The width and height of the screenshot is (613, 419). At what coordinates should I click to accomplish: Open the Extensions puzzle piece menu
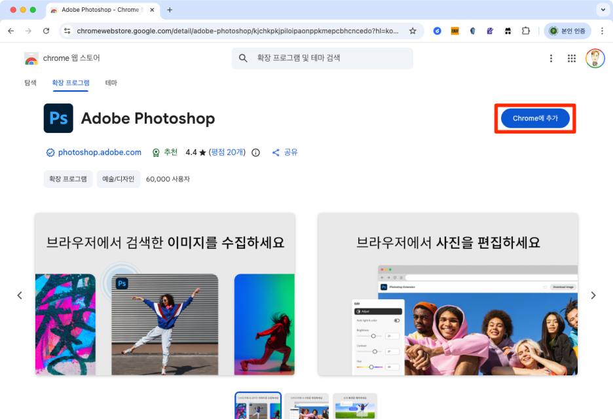(x=526, y=31)
